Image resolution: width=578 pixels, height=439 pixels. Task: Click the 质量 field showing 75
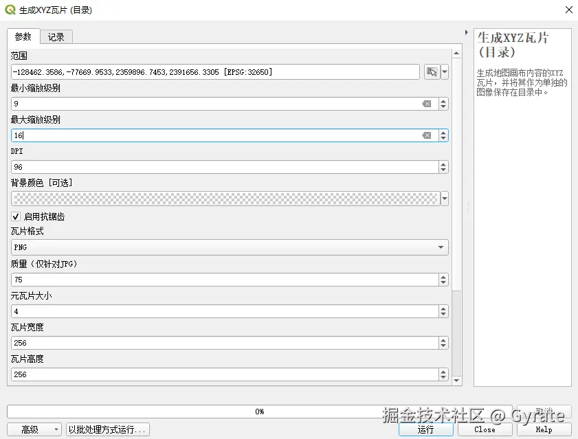pos(225,280)
